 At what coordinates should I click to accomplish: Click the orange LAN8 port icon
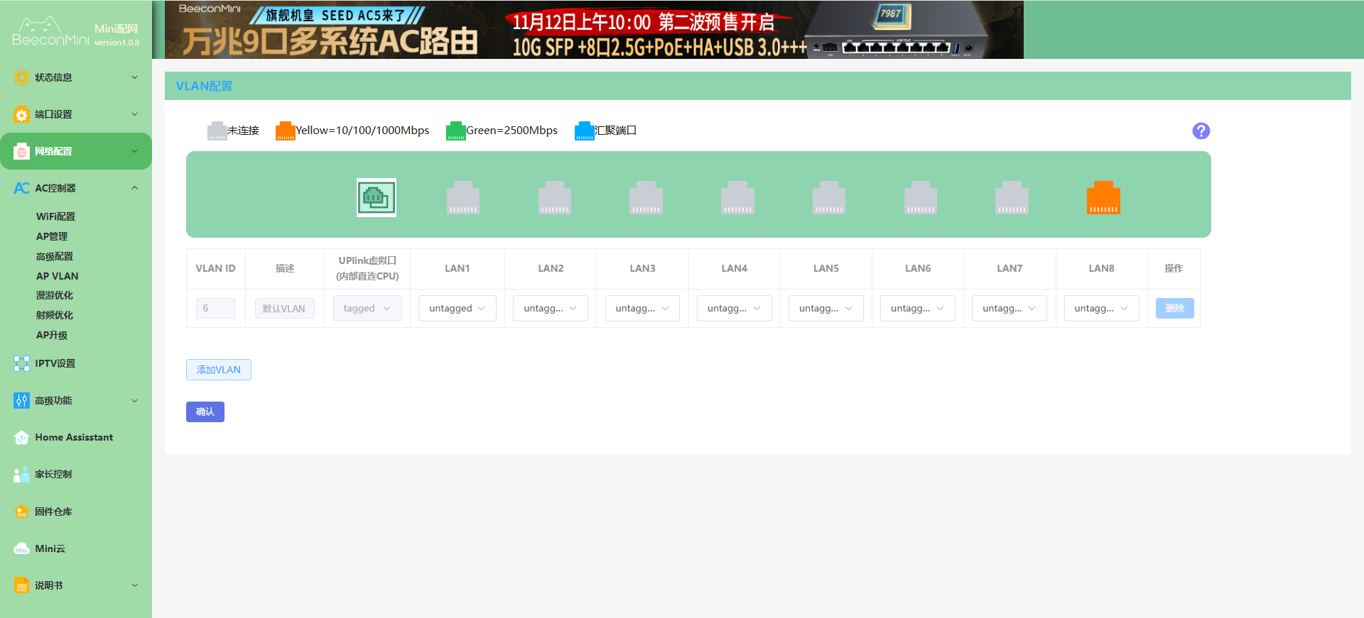pyautogui.click(x=1103, y=198)
